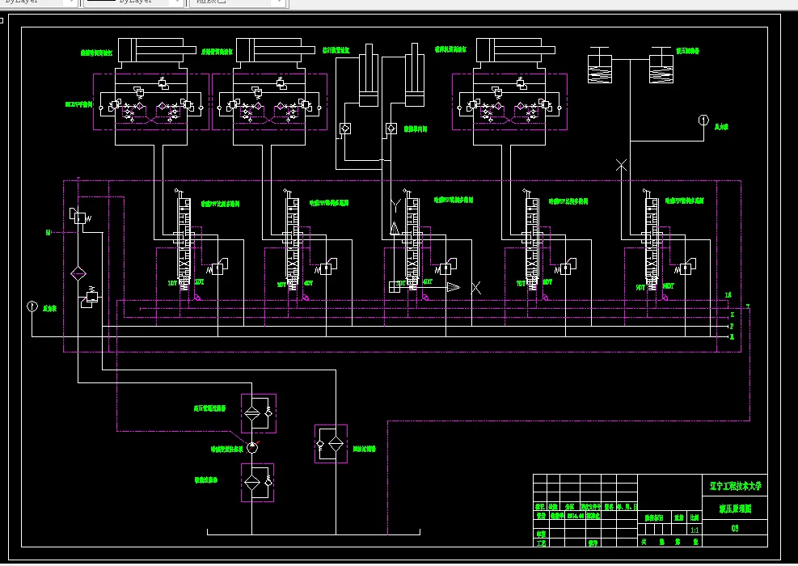This screenshot has height=566, width=798.
Task: Click the diamond filter symbol on left column
Action: point(78,274)
